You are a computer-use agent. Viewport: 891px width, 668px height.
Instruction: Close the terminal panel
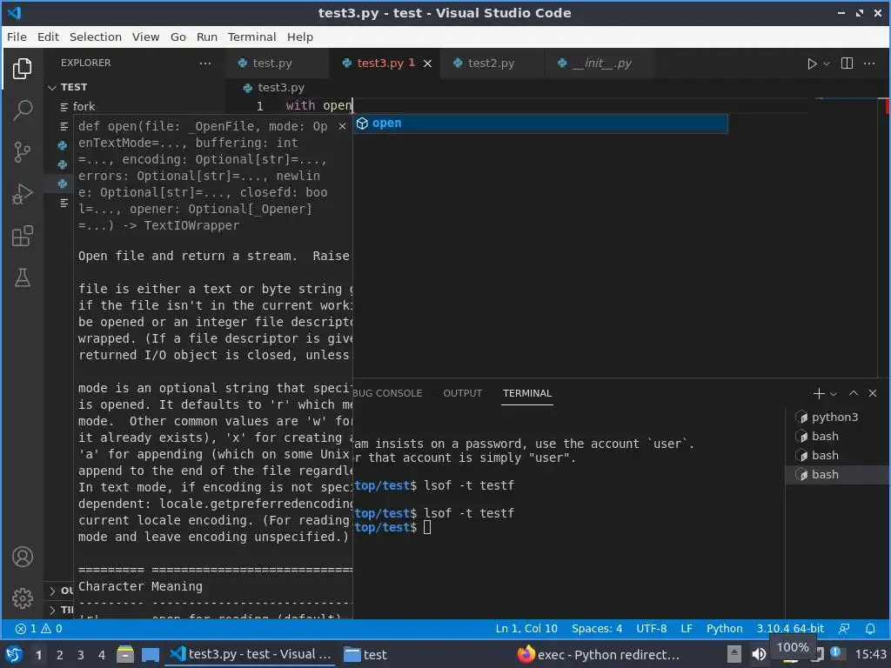tap(873, 393)
